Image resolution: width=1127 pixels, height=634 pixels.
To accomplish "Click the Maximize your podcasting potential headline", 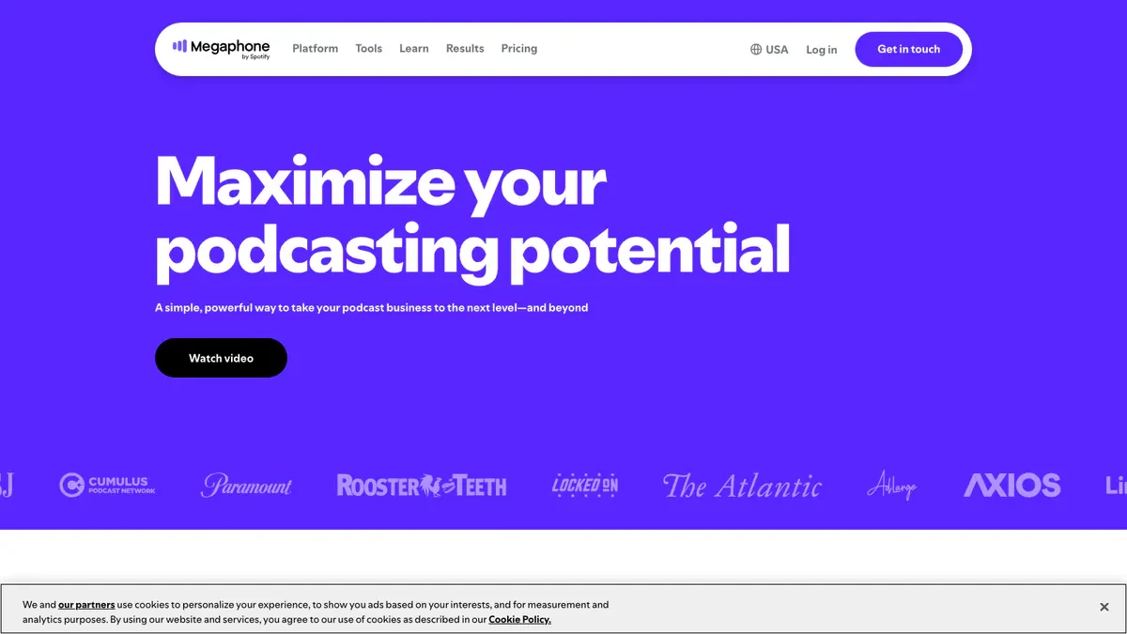I will [x=472, y=217].
